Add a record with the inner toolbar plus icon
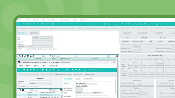The image size is (175, 98). click(46, 70)
